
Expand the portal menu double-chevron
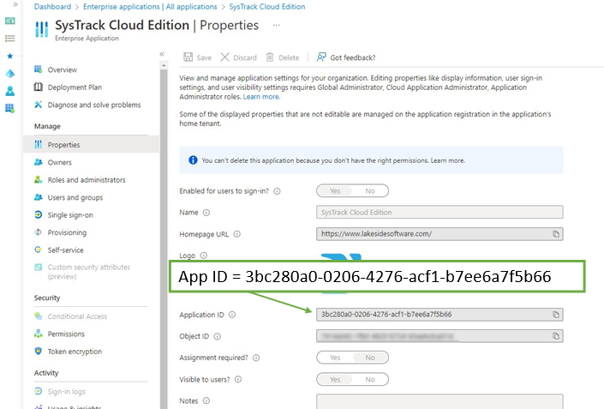point(15,4)
